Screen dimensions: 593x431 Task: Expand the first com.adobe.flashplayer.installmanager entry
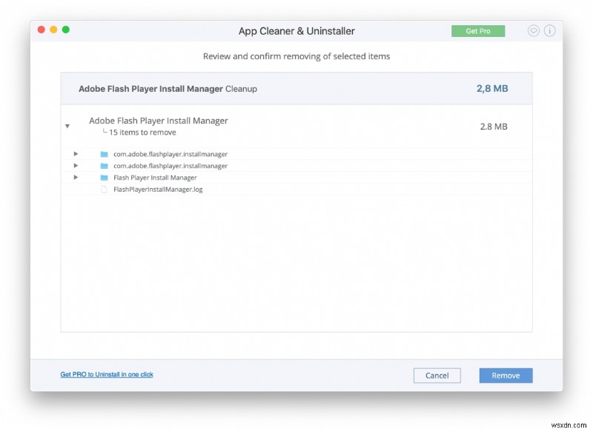(x=76, y=154)
